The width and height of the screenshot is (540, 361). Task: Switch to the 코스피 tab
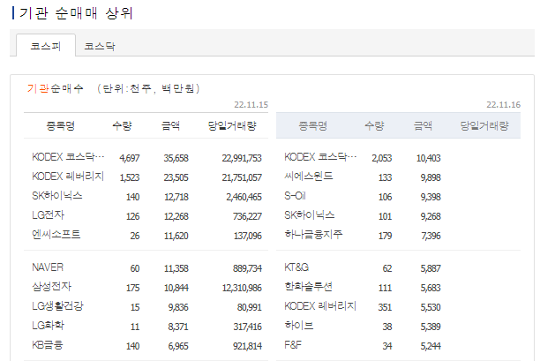coord(46,46)
